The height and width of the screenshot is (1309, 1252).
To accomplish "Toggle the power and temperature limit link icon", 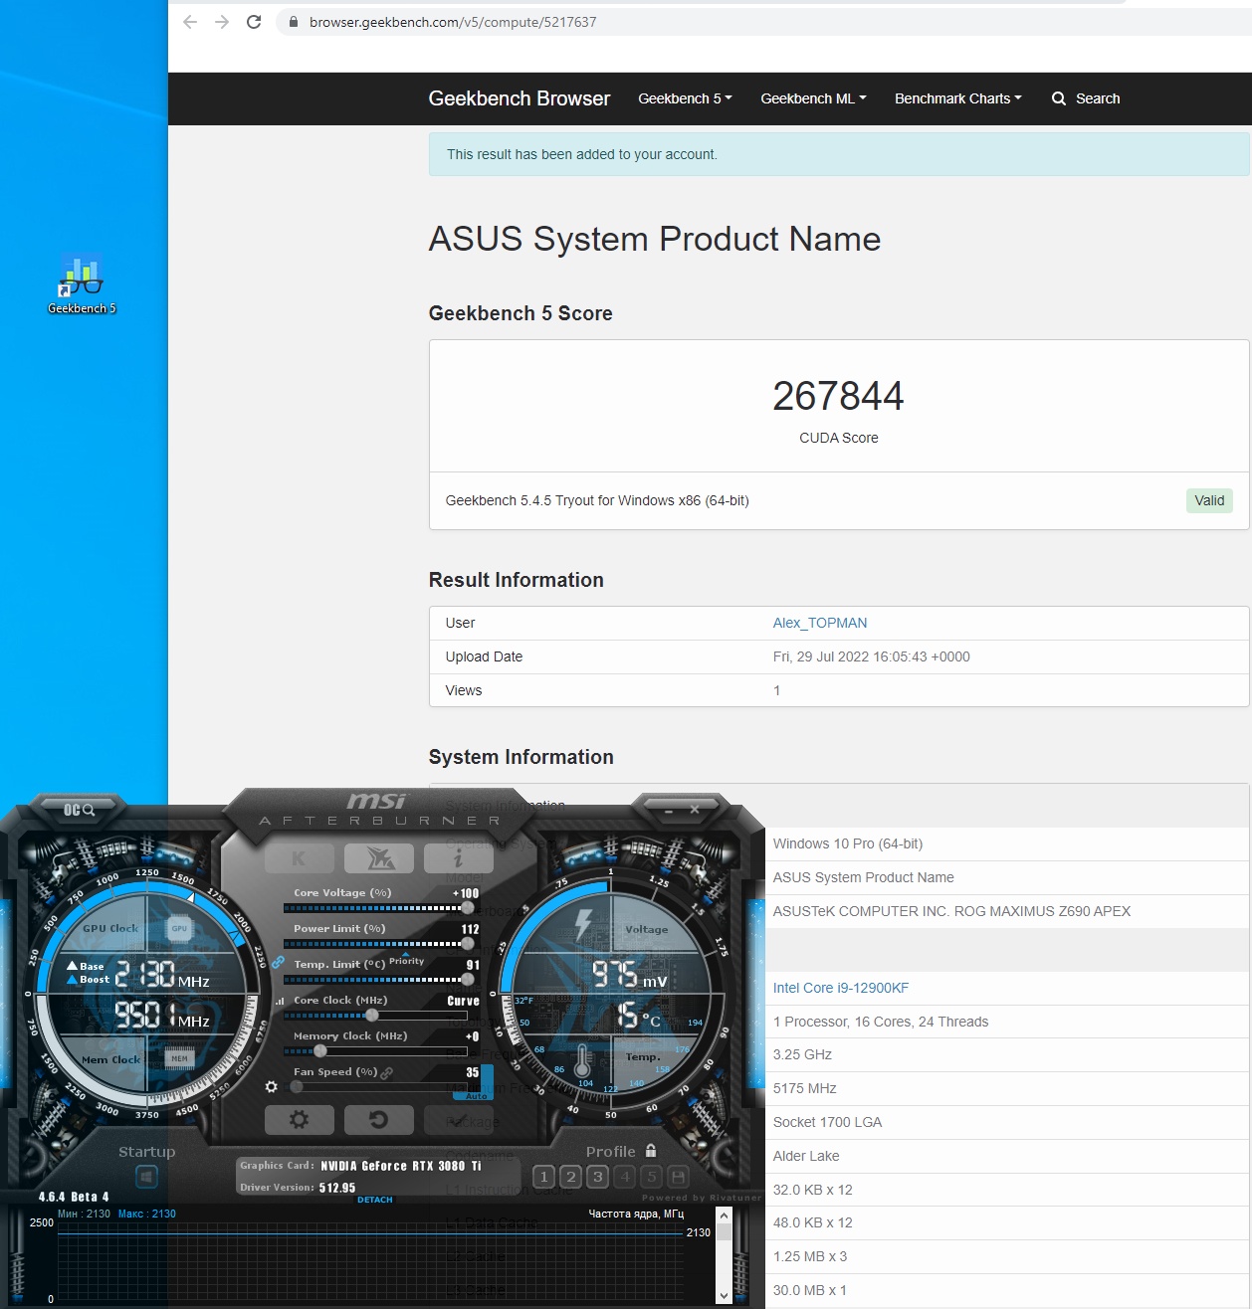I will pos(278,963).
